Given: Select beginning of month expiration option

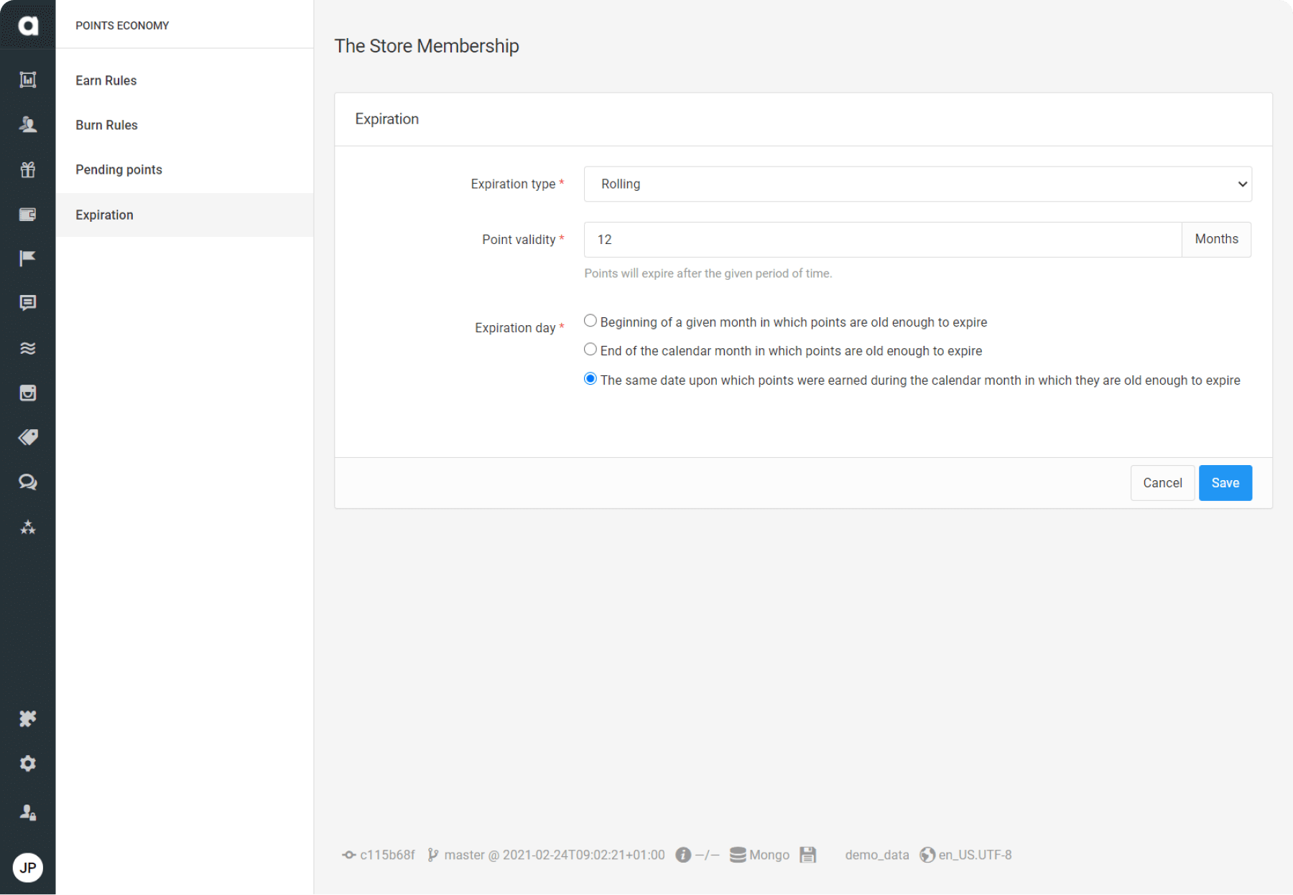Looking at the screenshot, I should tap(590, 321).
